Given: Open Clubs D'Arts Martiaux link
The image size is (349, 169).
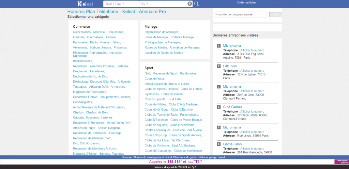Looking at the screenshot, I should tap(183, 104).
